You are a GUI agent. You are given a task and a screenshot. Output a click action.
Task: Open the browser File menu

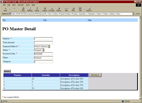(4, 5)
